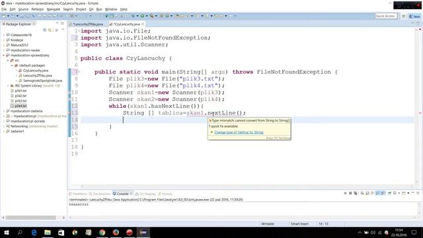
Task: Collapse the myeducation-sprawdziany project
Action: click(x=4, y=56)
